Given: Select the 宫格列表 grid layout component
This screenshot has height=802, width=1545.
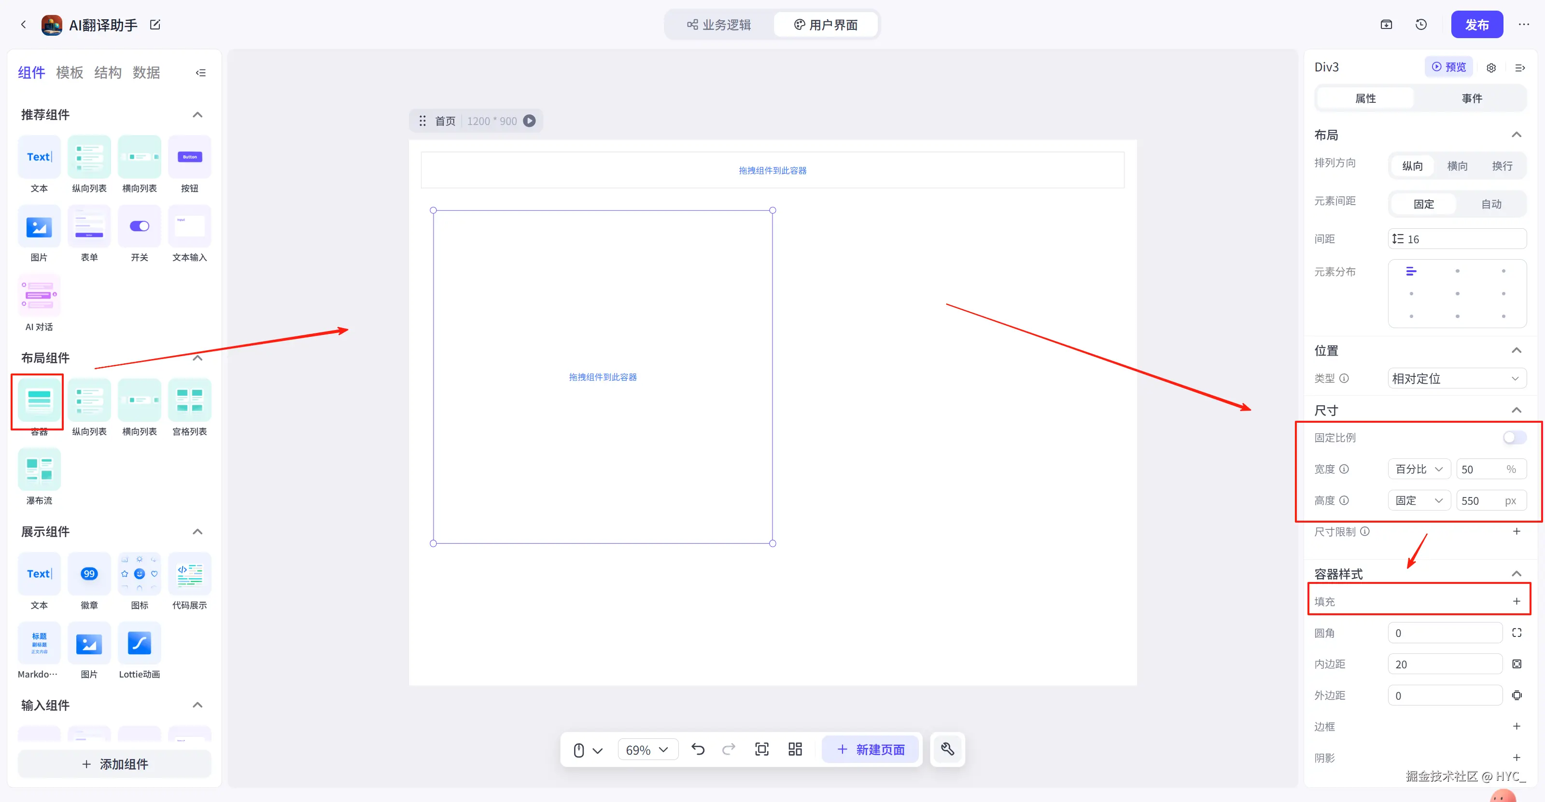Looking at the screenshot, I should click(x=190, y=407).
